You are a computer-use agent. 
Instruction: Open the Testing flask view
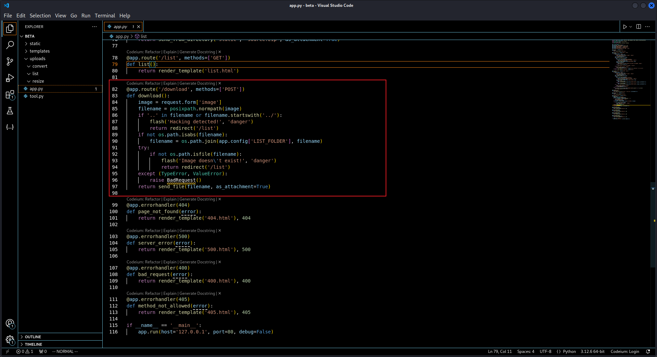click(10, 111)
